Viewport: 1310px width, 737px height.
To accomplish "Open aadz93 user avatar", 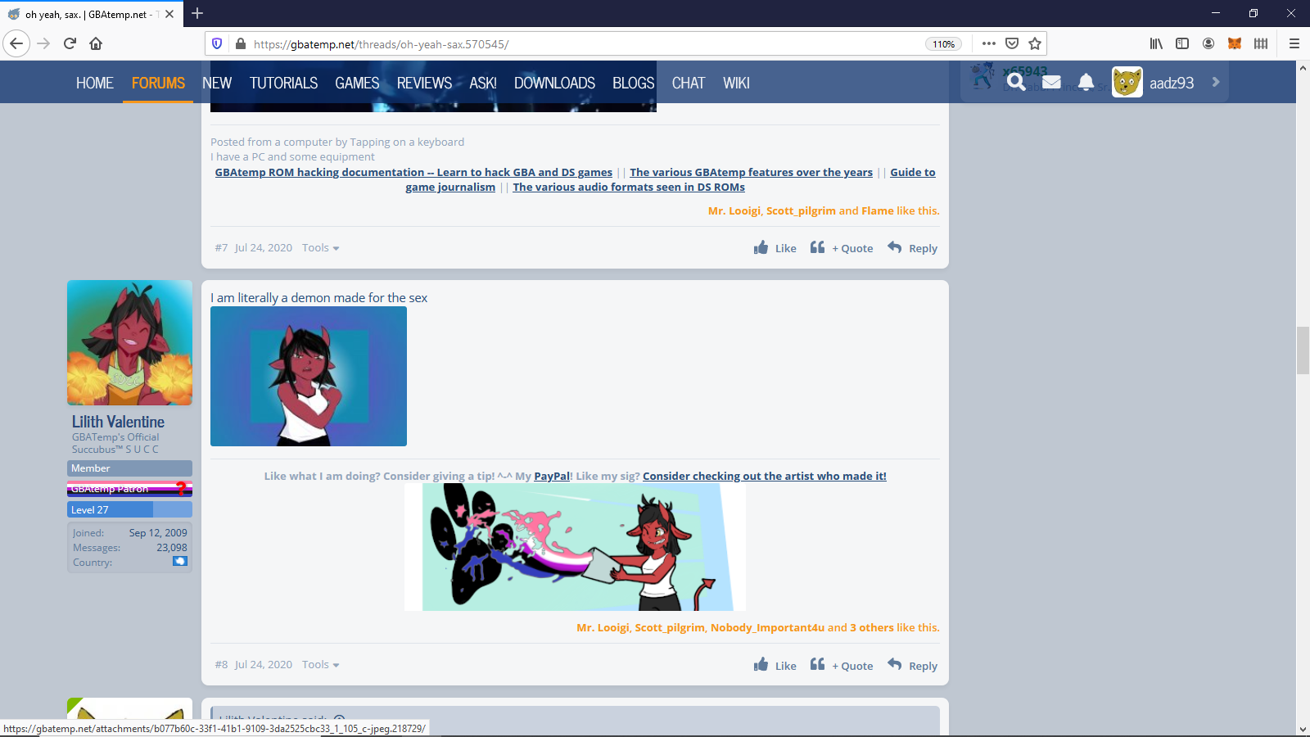I will tap(1127, 82).
